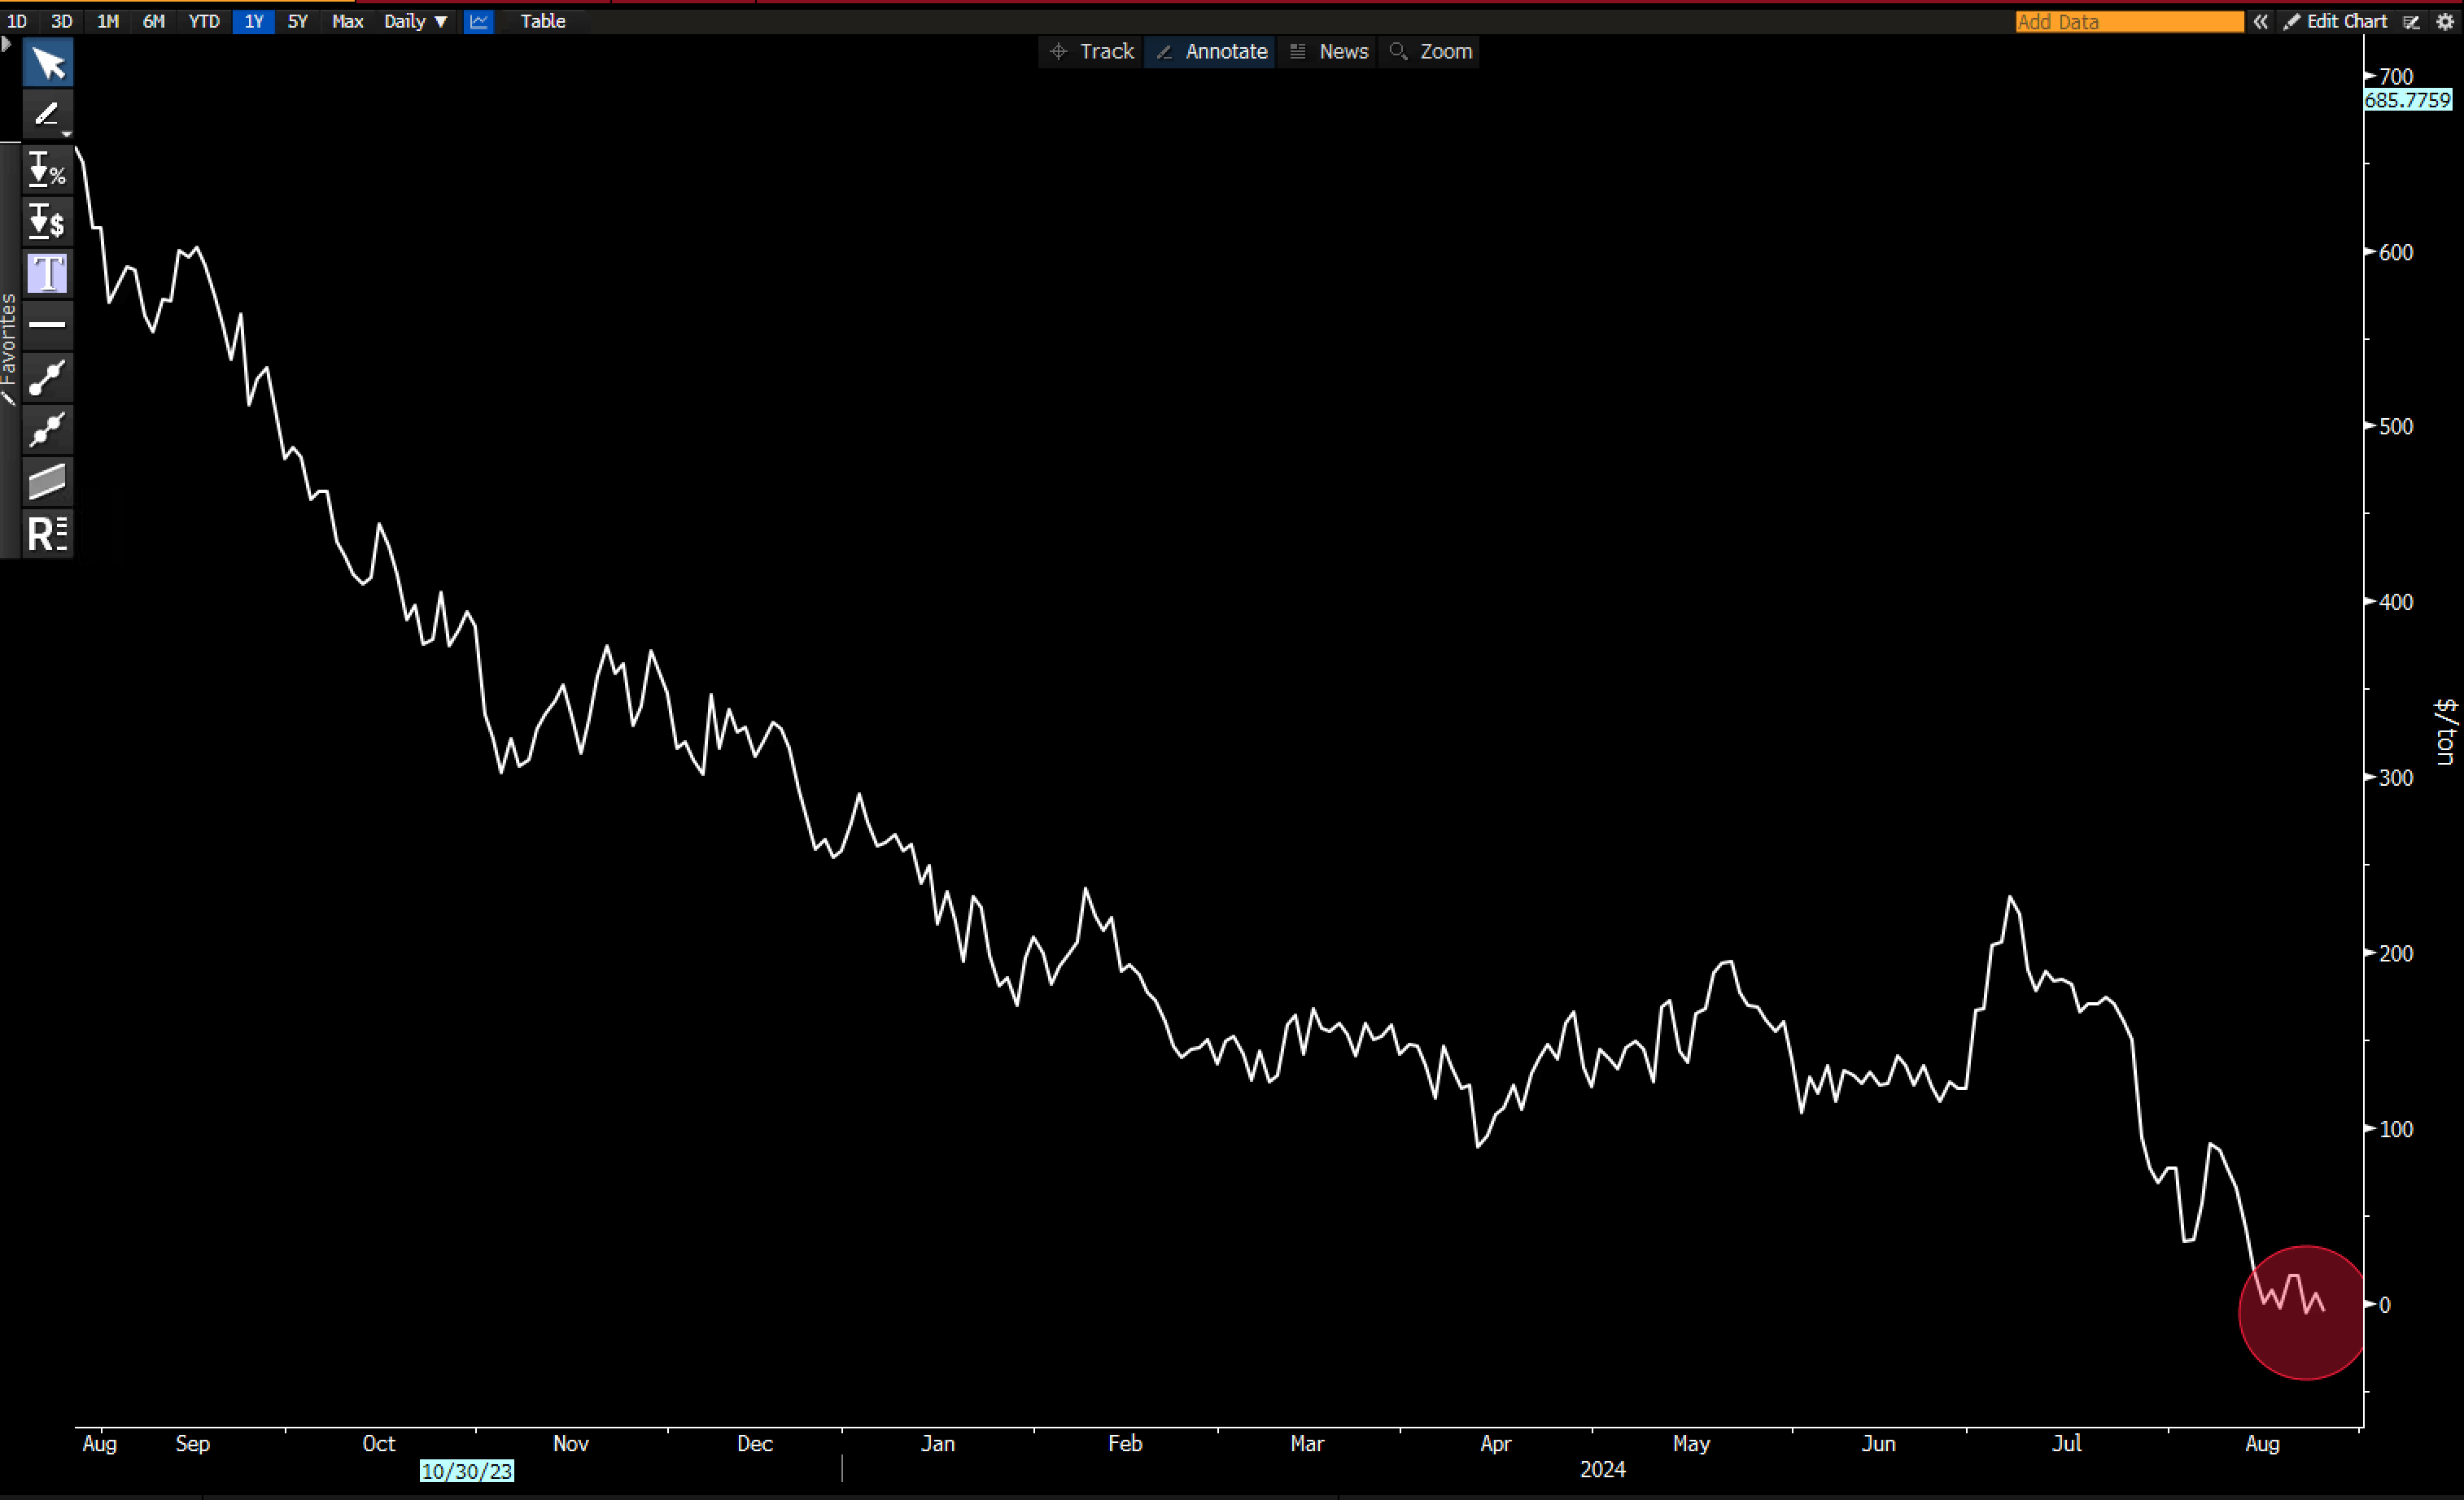This screenshot has height=1500, width=2464.
Task: Select the dollar change measure tool
Action: (47, 222)
